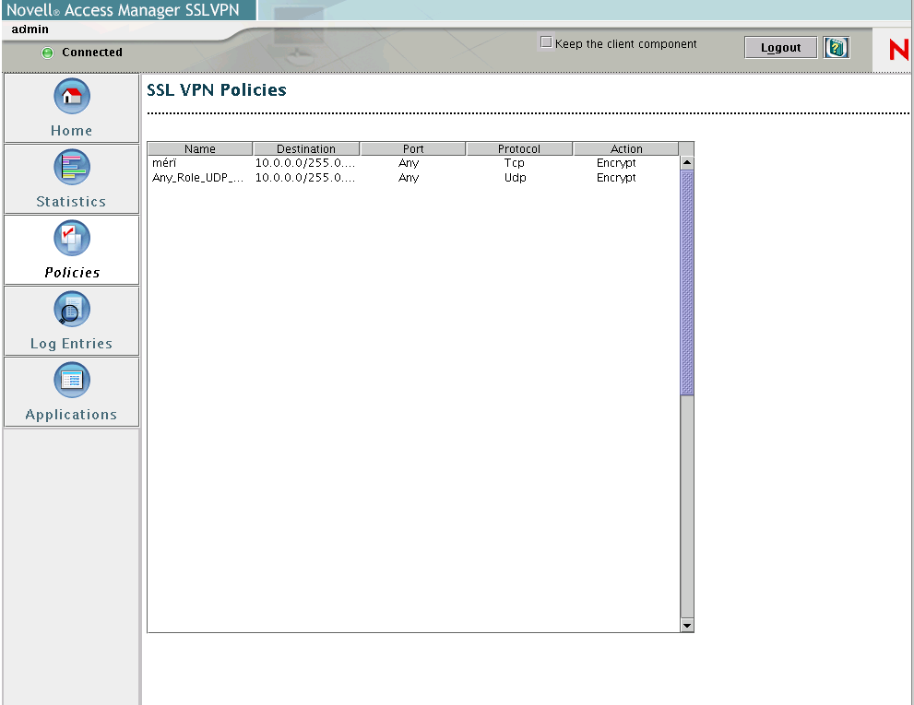Viewport: 914px width, 705px height.
Task: Switch to the Applications label
Action: tap(71, 415)
